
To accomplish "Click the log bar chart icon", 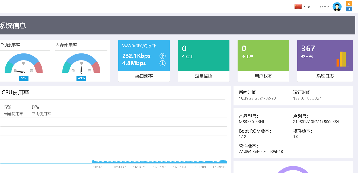I will (x=341, y=59).
